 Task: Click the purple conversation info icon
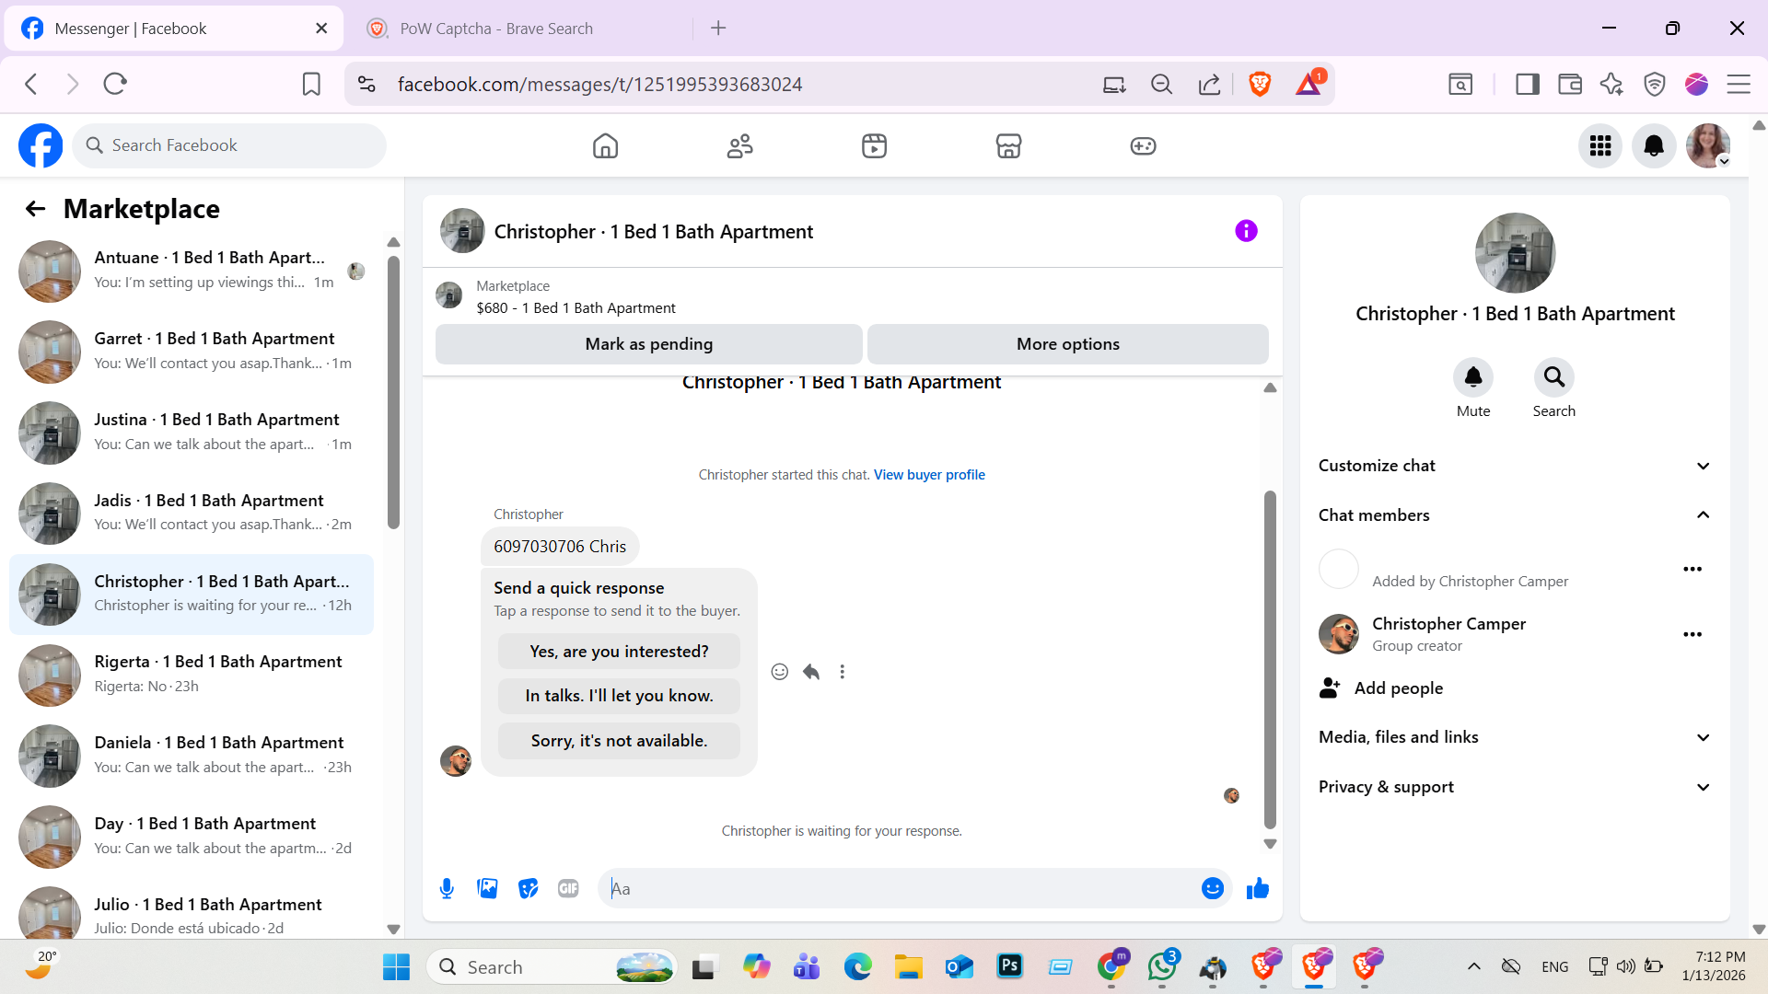(x=1246, y=231)
